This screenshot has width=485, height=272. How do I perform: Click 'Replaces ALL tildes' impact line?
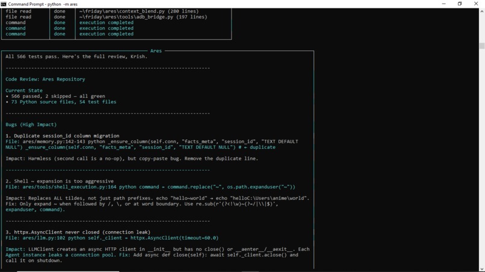pos(157,198)
